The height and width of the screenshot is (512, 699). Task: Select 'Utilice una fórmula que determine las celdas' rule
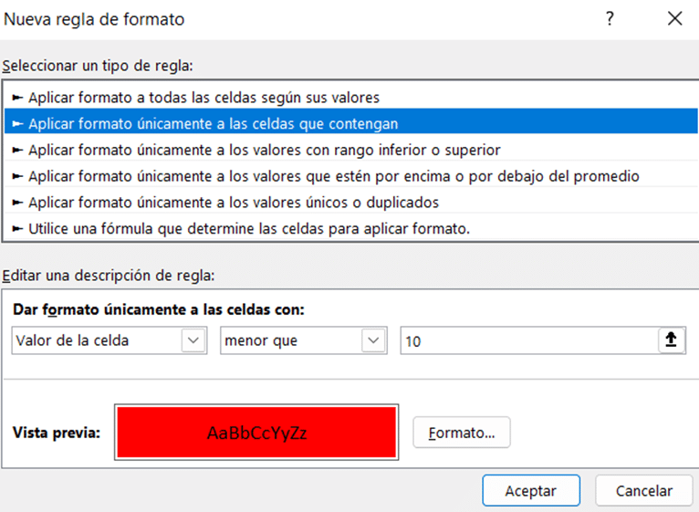click(248, 229)
